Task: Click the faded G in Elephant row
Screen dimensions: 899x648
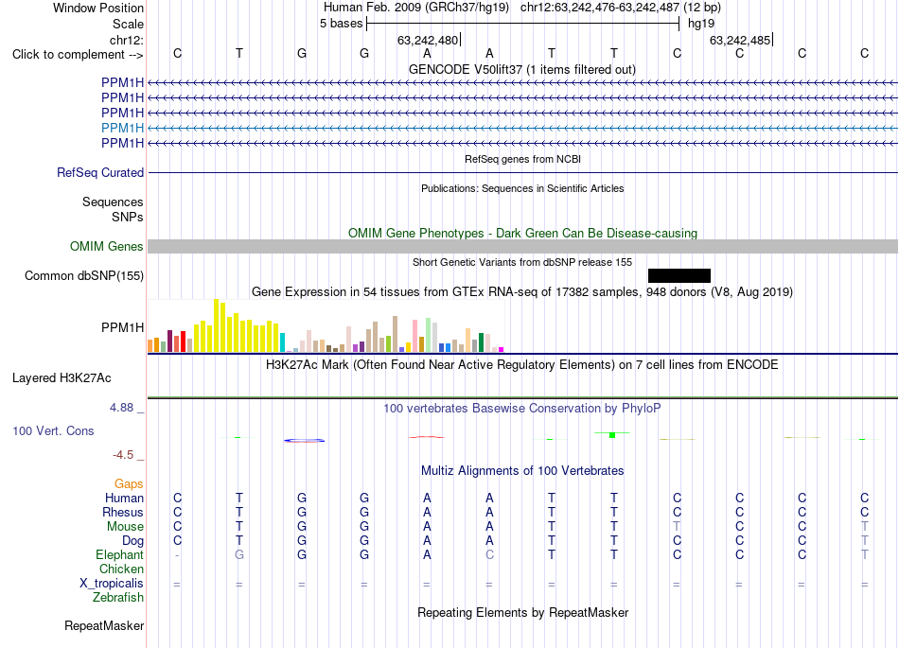Action: coord(239,554)
